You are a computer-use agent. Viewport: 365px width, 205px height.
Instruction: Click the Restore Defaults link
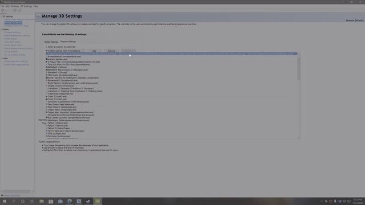[x=355, y=20]
